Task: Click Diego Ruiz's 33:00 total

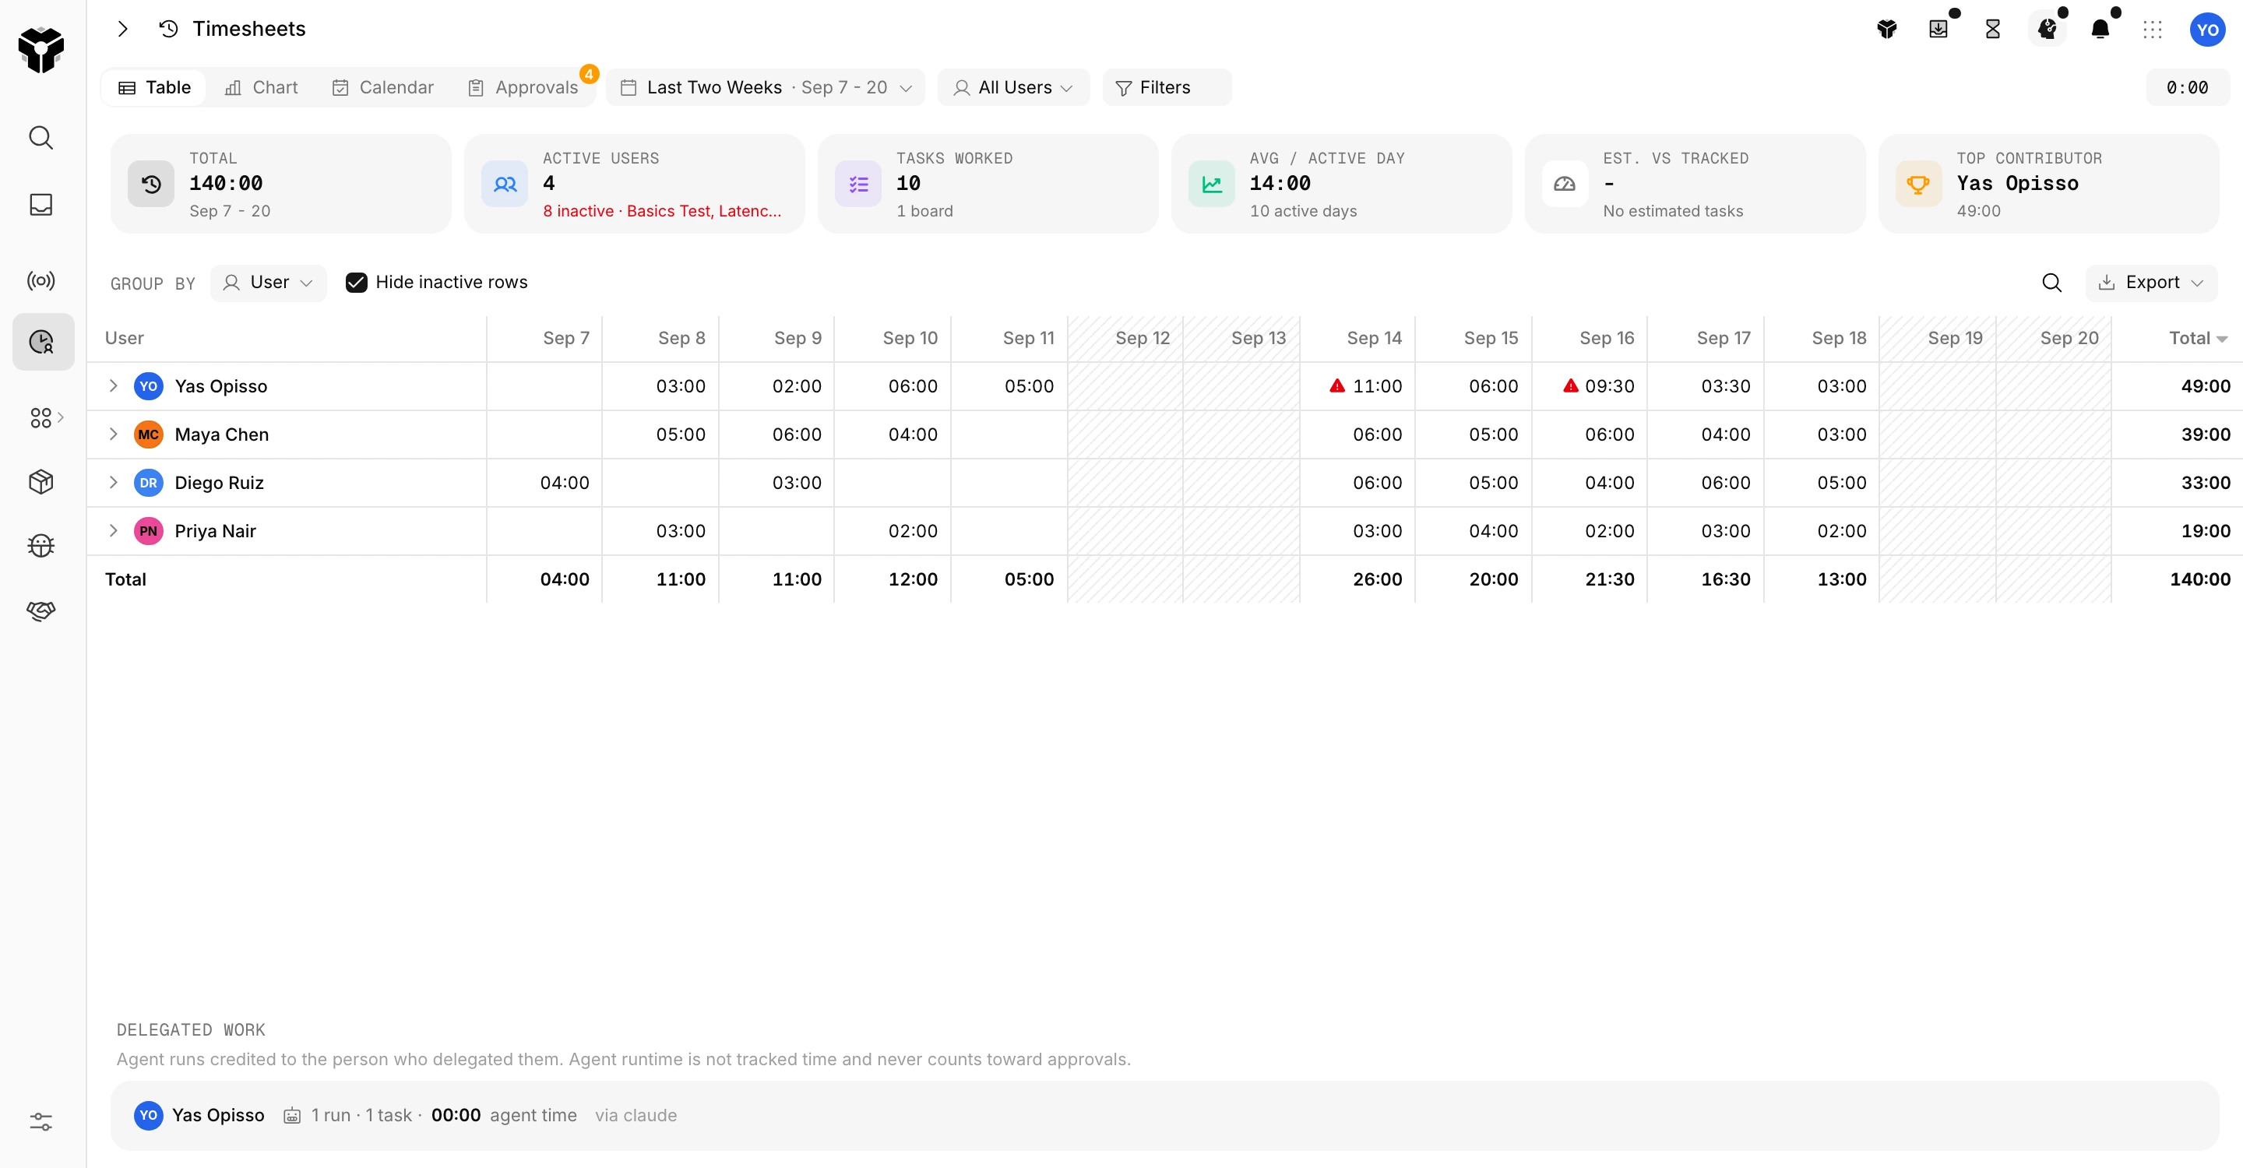Action: 2205,482
